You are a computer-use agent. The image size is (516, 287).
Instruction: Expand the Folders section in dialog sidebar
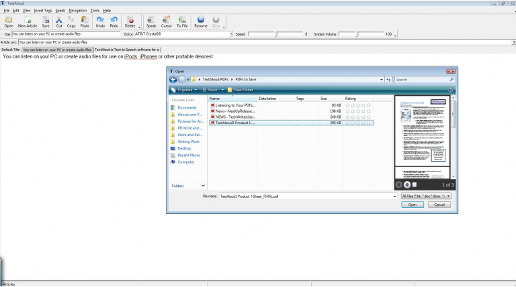pos(204,186)
